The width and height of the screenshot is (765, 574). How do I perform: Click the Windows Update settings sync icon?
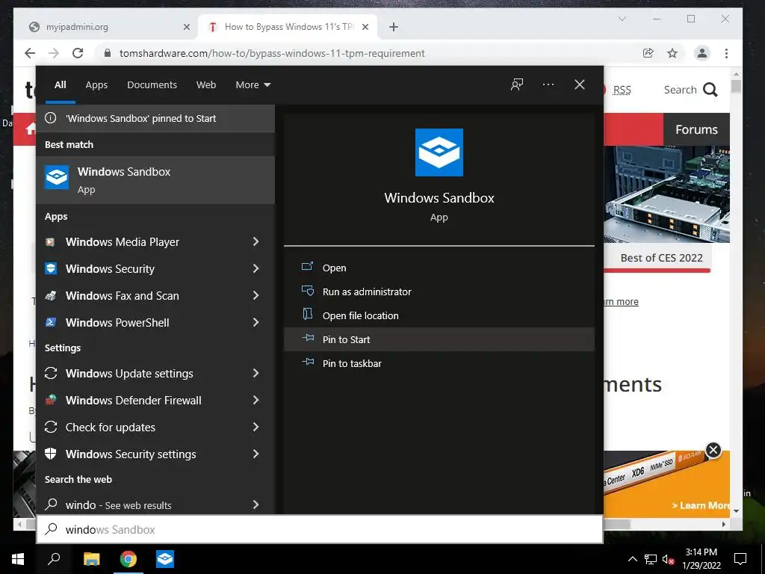click(51, 373)
